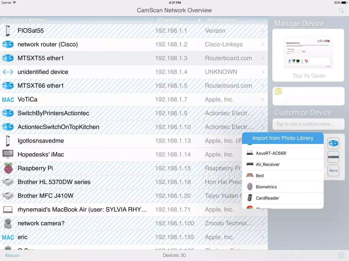Image resolution: width=349 pixels, height=261 pixels.
Task: Click the SwitchByPrintersActiontec router icon
Action: click(x=8, y=113)
